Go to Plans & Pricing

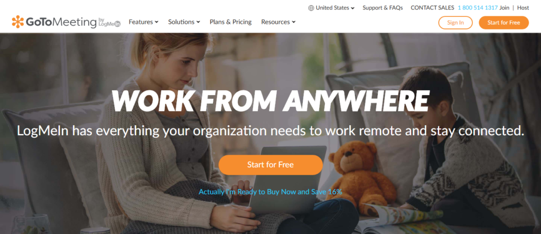coord(230,22)
